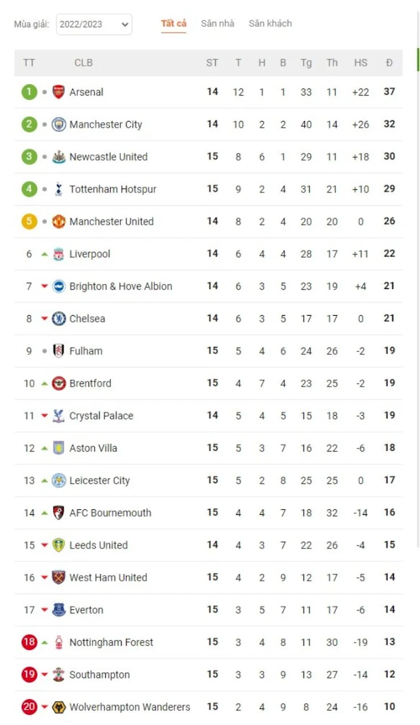Click the green rank 1 position badge
420x725 pixels.
click(x=29, y=92)
